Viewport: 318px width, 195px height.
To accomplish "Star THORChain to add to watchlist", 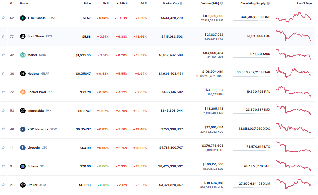I will (3, 18).
